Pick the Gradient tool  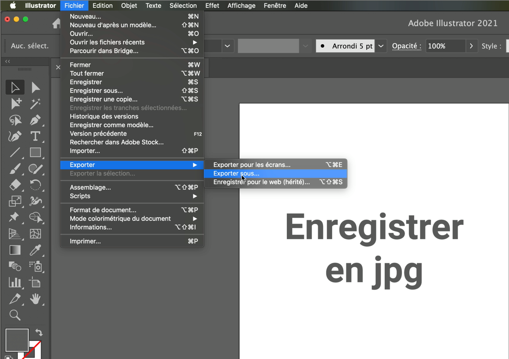[x=15, y=250]
